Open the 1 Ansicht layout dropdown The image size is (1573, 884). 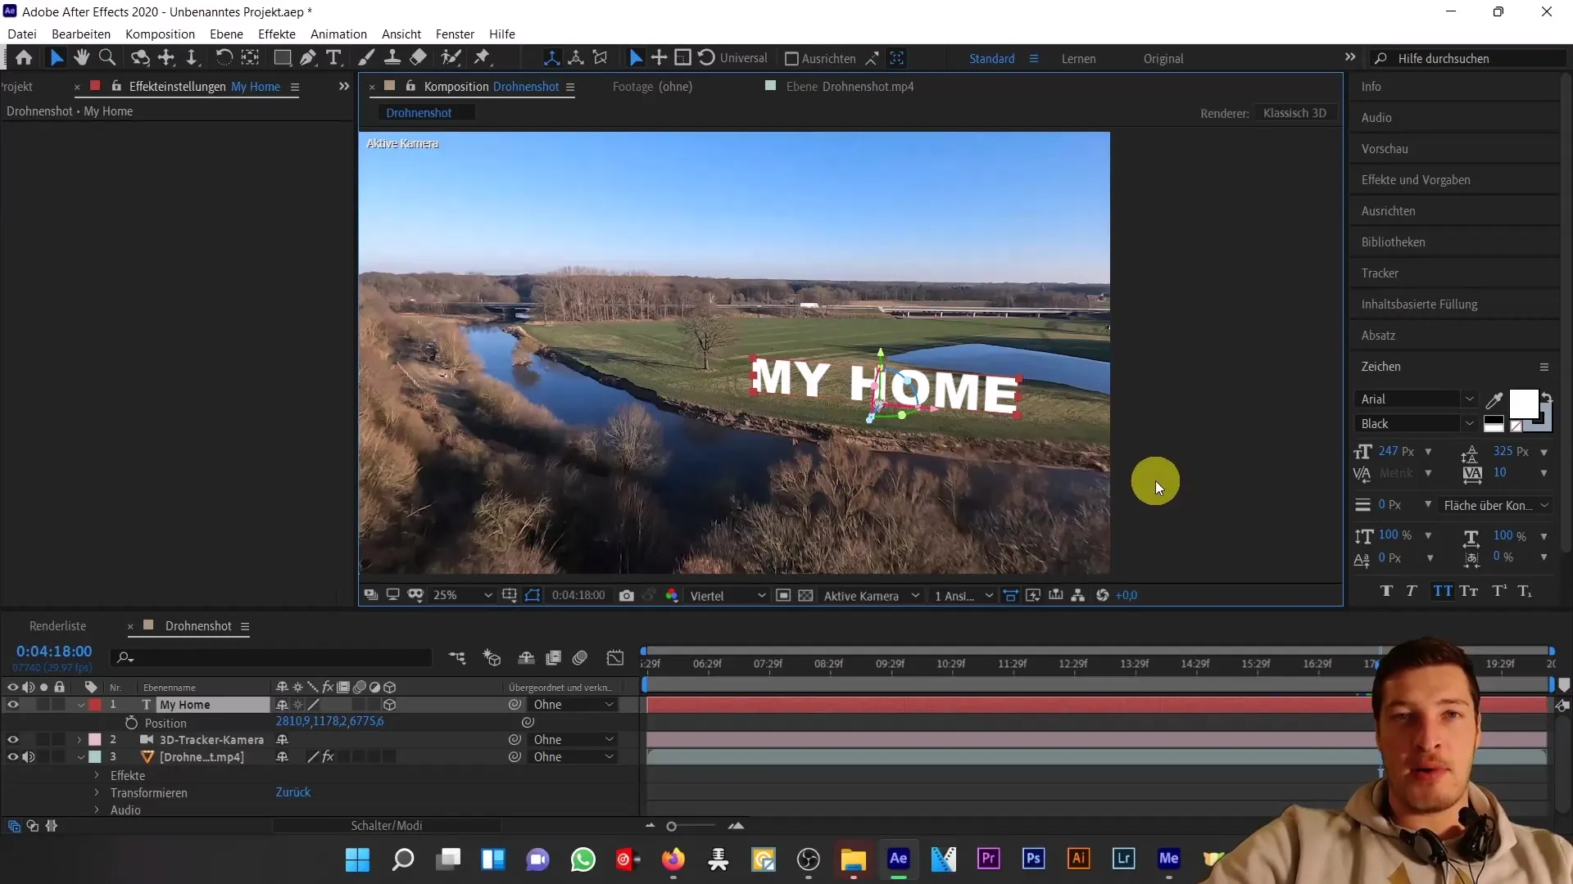tap(963, 596)
